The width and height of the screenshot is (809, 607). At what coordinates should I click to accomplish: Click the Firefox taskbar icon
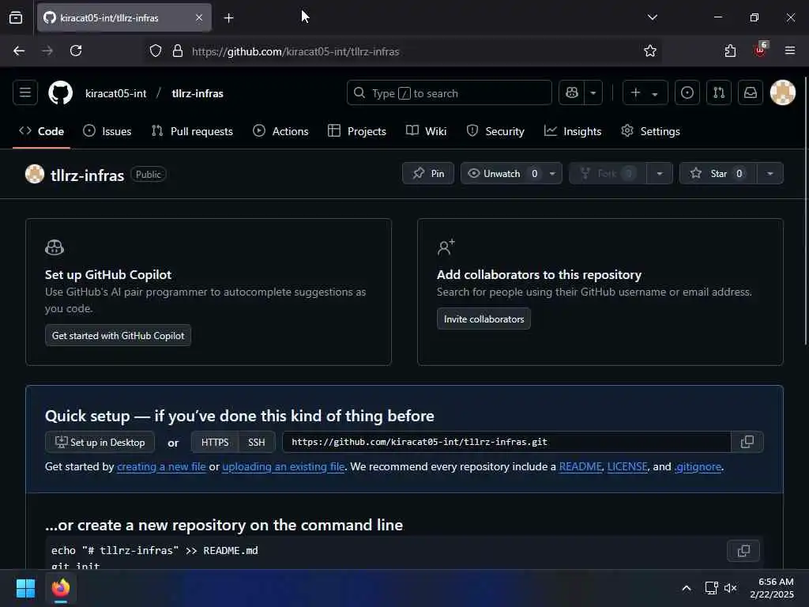tap(61, 588)
